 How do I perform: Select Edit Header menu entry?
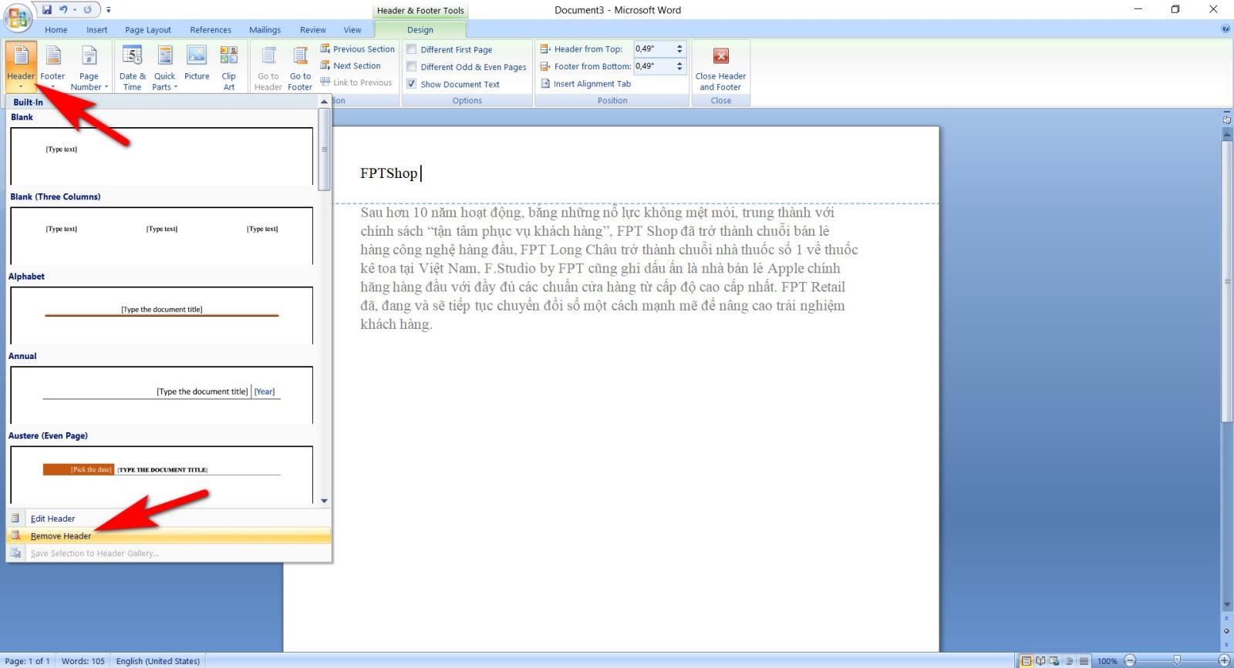[169, 519]
